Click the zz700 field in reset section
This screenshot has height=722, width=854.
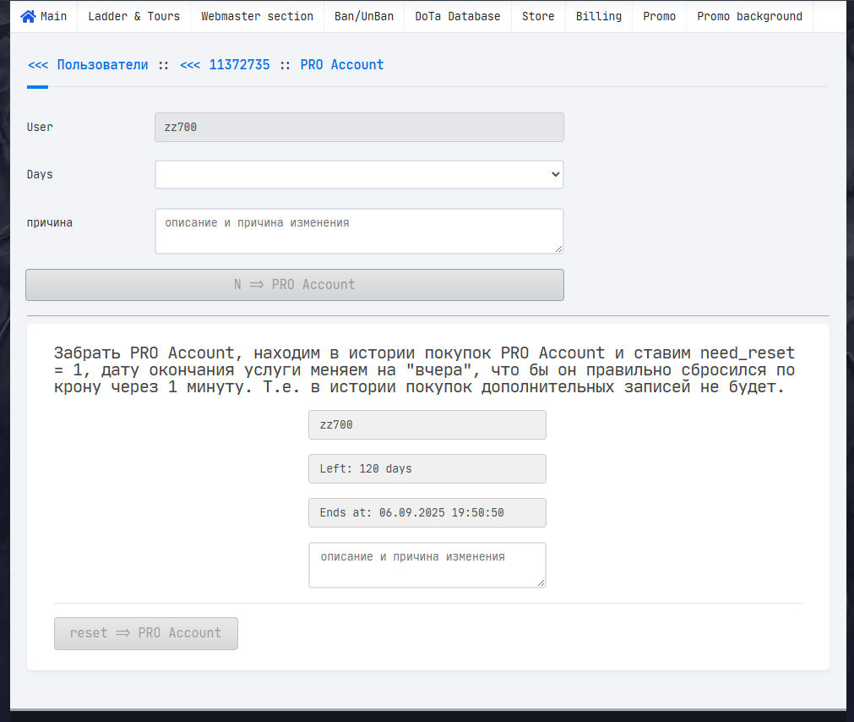pyautogui.click(x=427, y=424)
